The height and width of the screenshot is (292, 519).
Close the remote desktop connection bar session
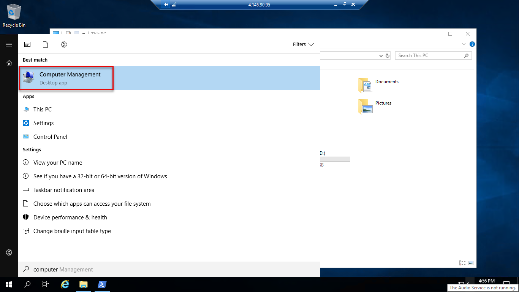coord(353,5)
